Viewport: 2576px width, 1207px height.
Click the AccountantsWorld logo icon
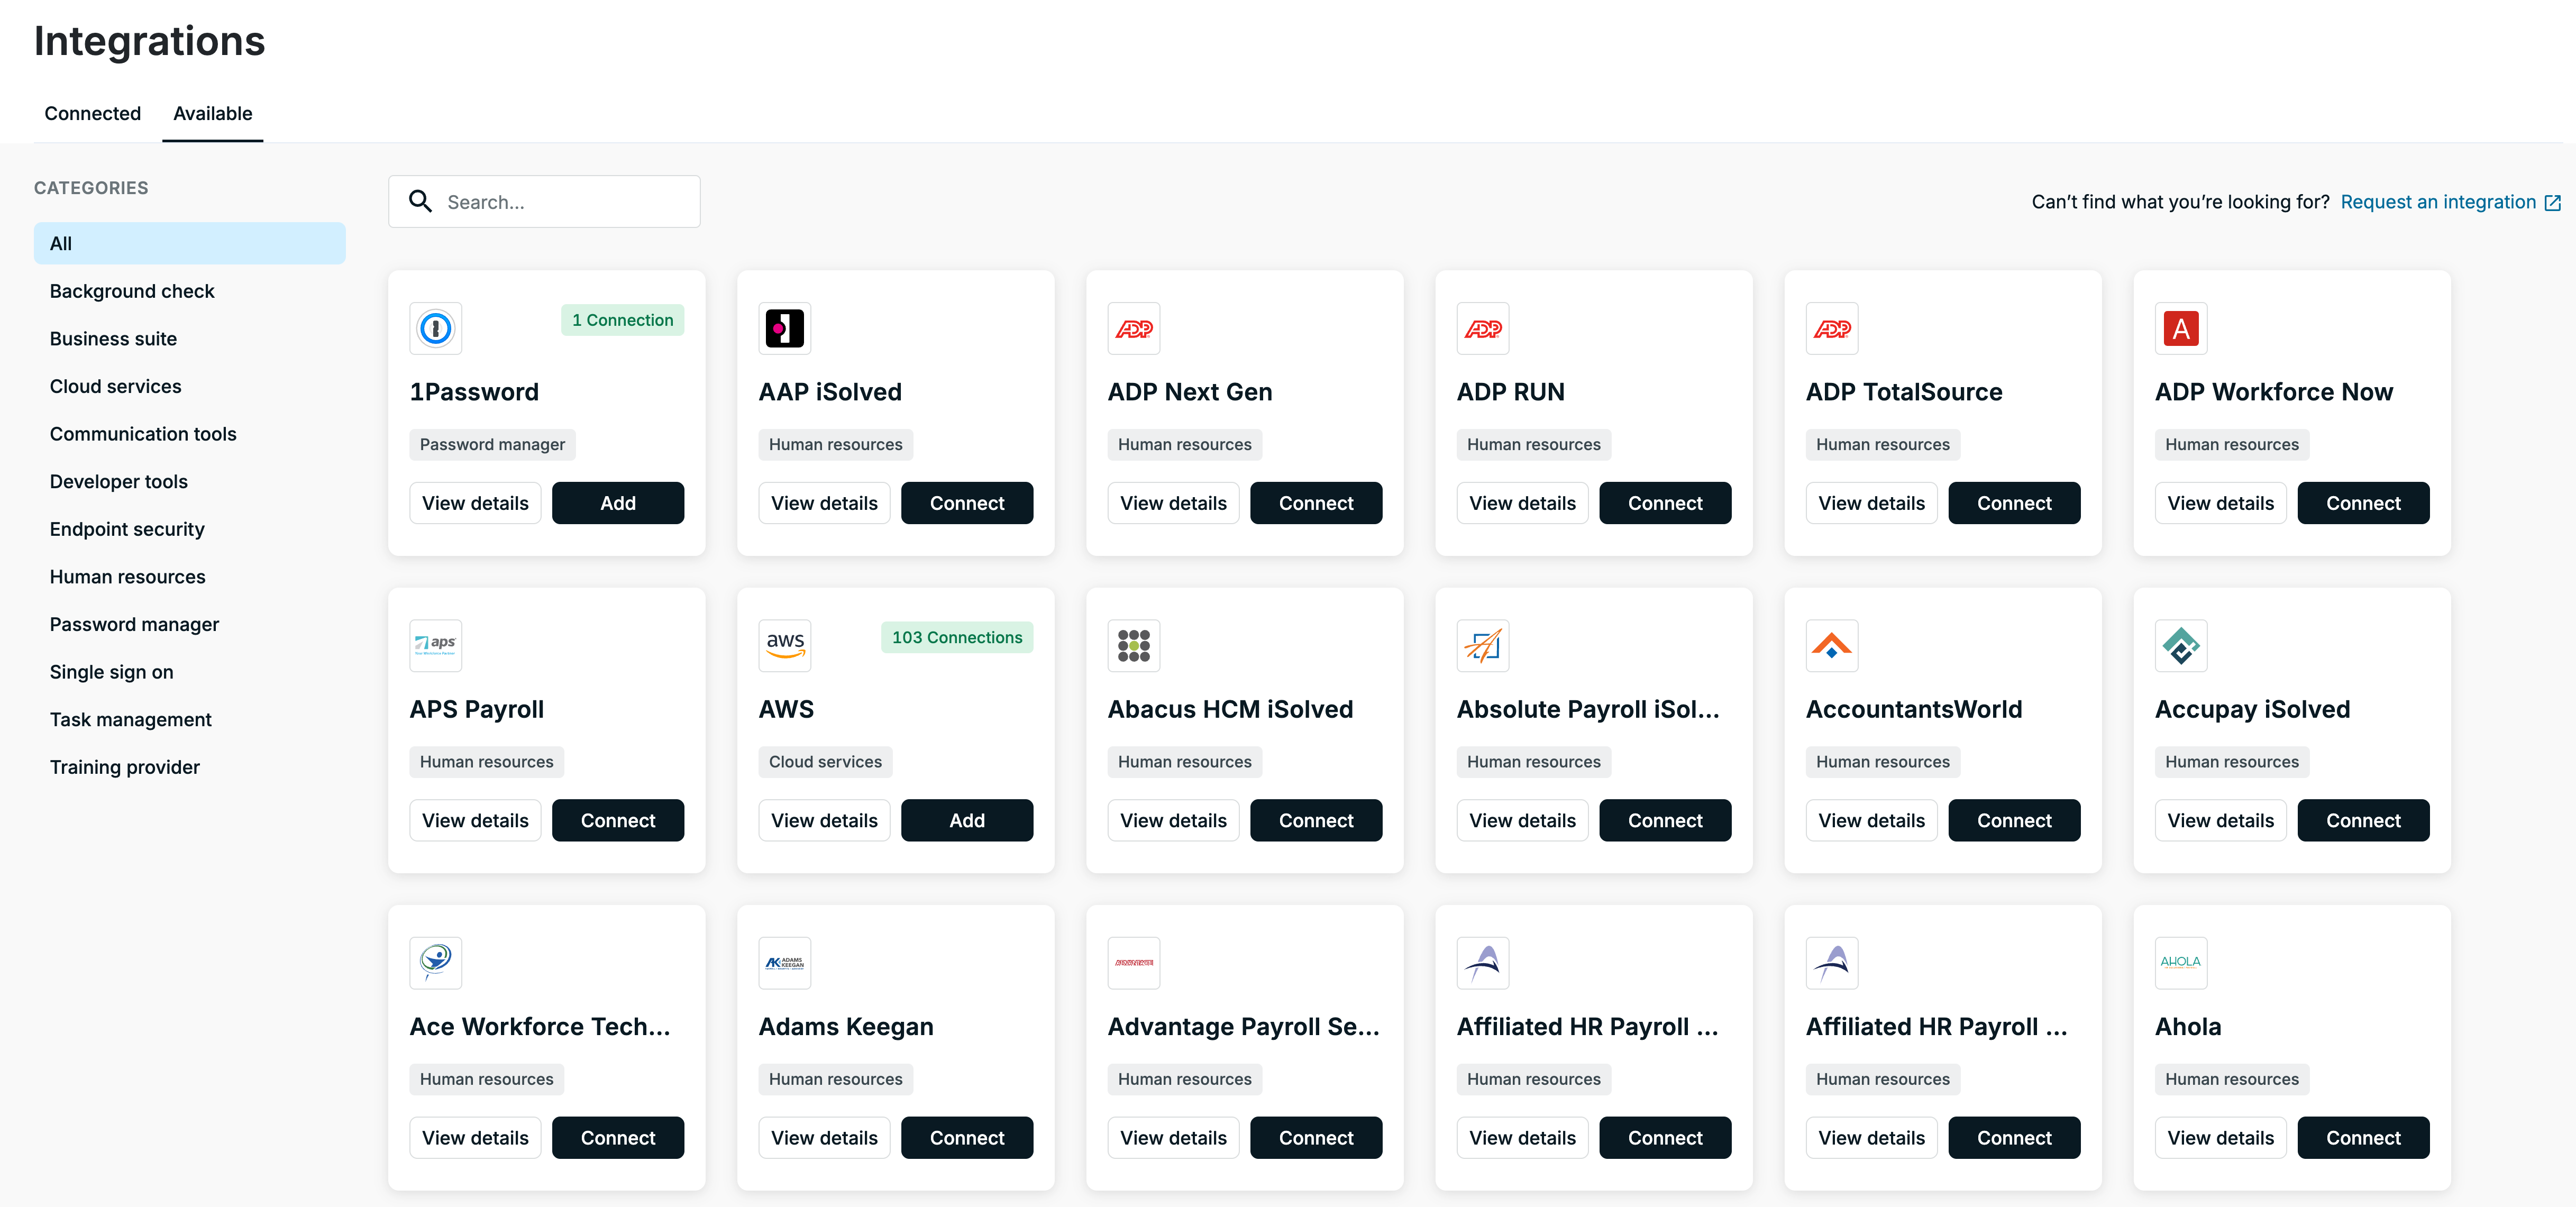click(x=1832, y=645)
